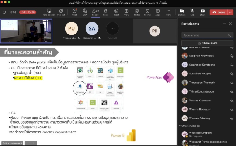Screen dimensions: 236x146
Task: Leave the meeting
Action: point(219,12)
